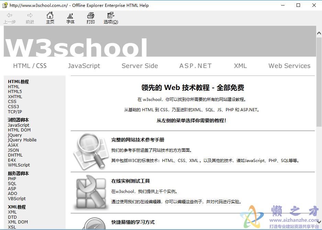
Task: Click the XSL link under XML教程
Action: pyautogui.click(x=12, y=227)
